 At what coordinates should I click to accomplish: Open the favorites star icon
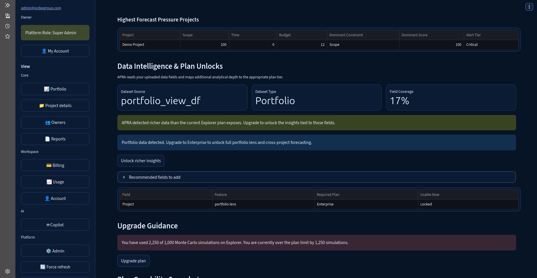(8, 36)
